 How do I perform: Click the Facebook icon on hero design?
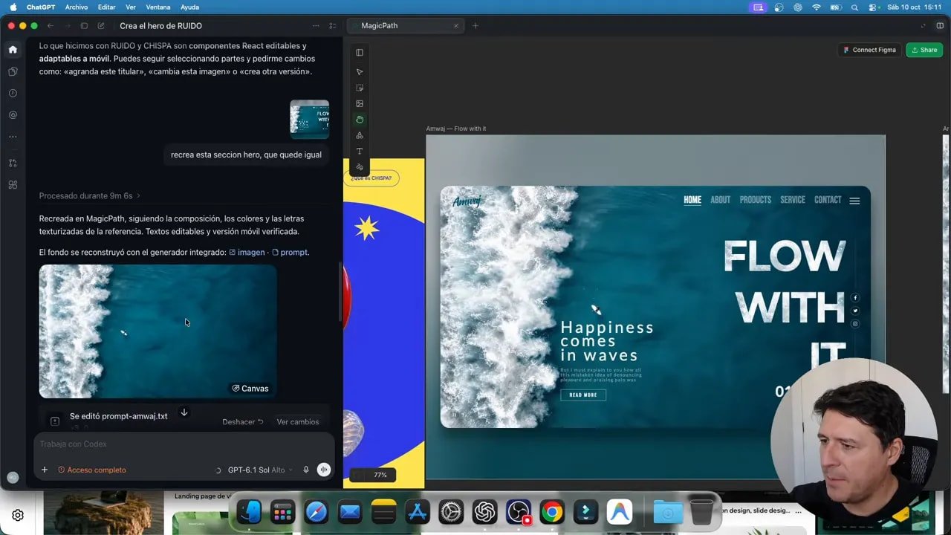pos(855,298)
